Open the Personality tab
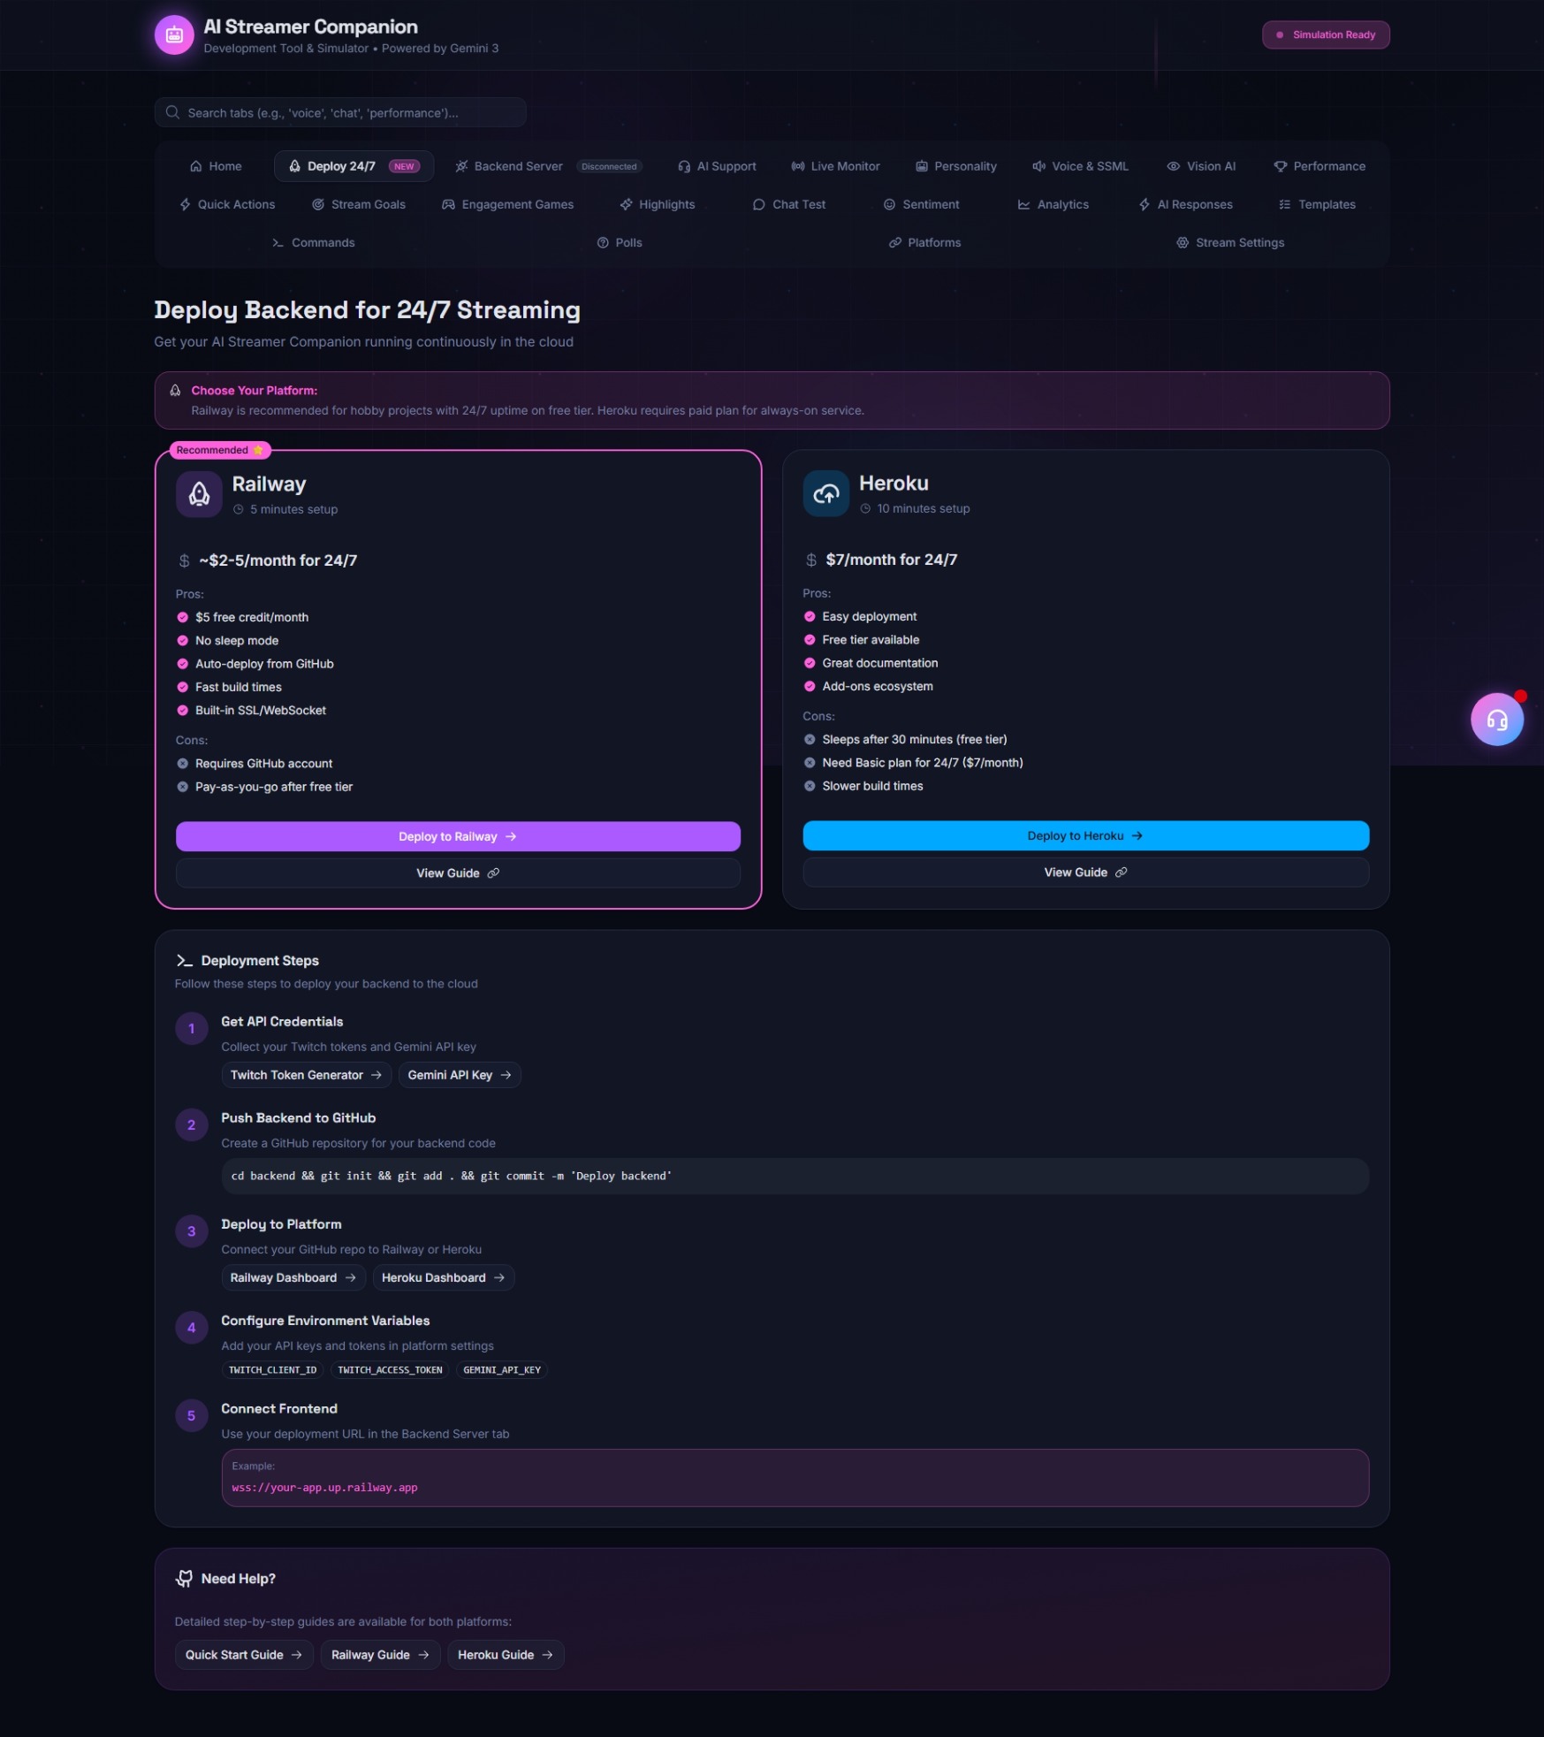Viewport: 1544px width, 1737px height. [x=955, y=166]
